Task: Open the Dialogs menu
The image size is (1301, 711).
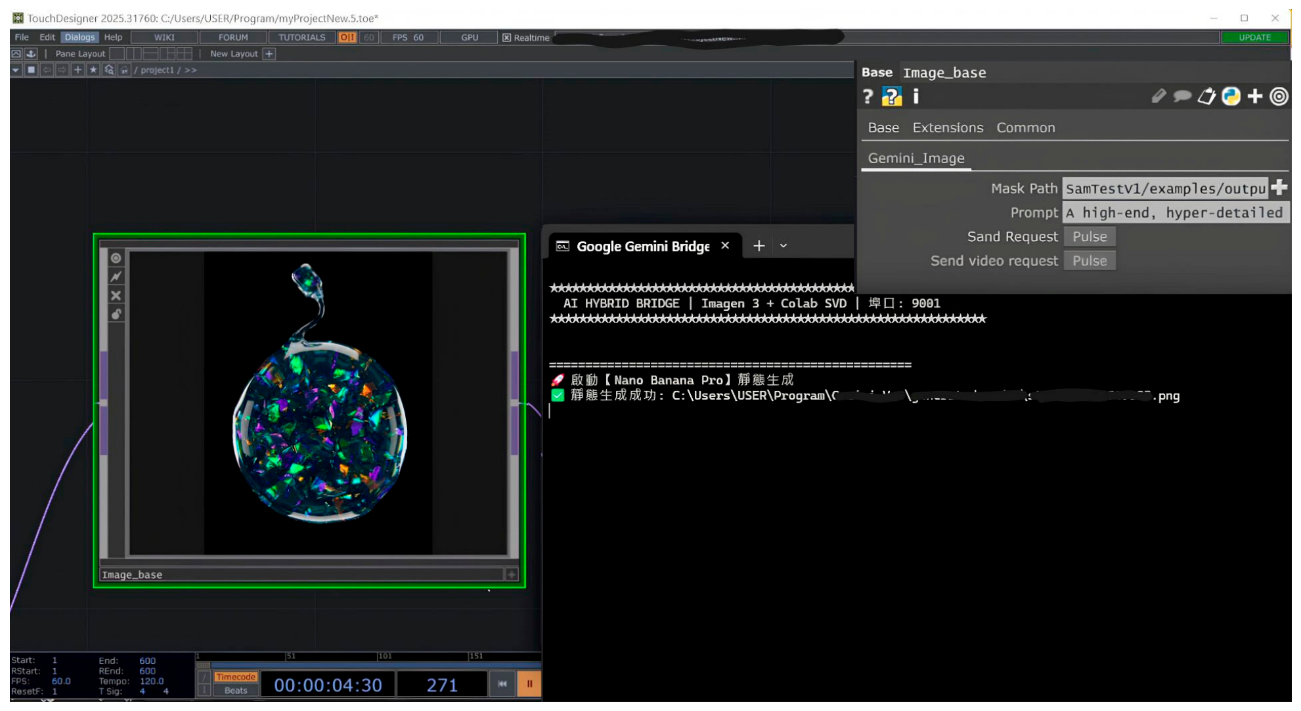Action: click(79, 37)
